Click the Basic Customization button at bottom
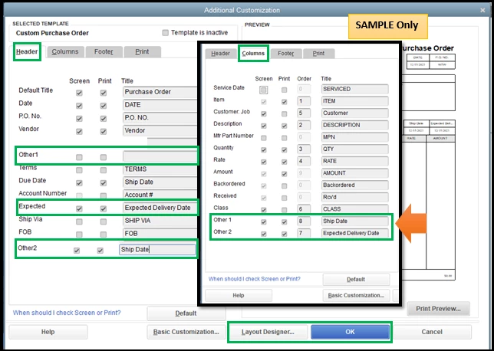 186,332
